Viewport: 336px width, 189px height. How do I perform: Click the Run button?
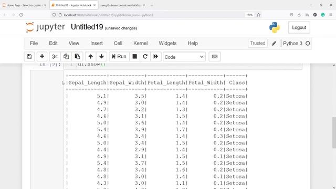119,57
